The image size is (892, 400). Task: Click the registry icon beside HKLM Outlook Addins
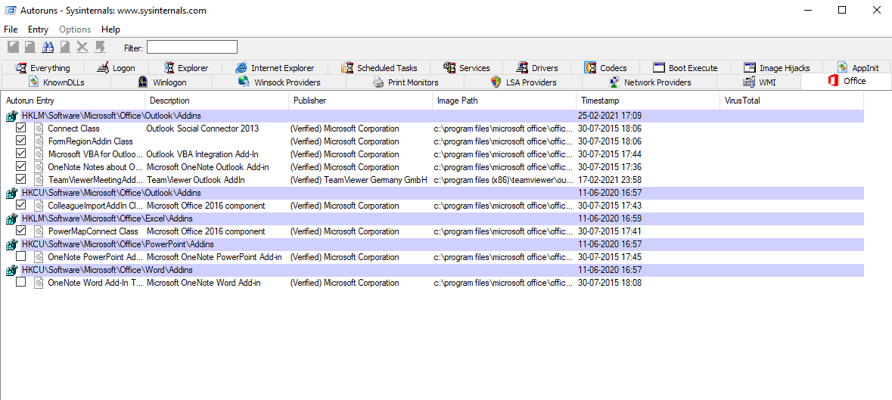click(11, 116)
